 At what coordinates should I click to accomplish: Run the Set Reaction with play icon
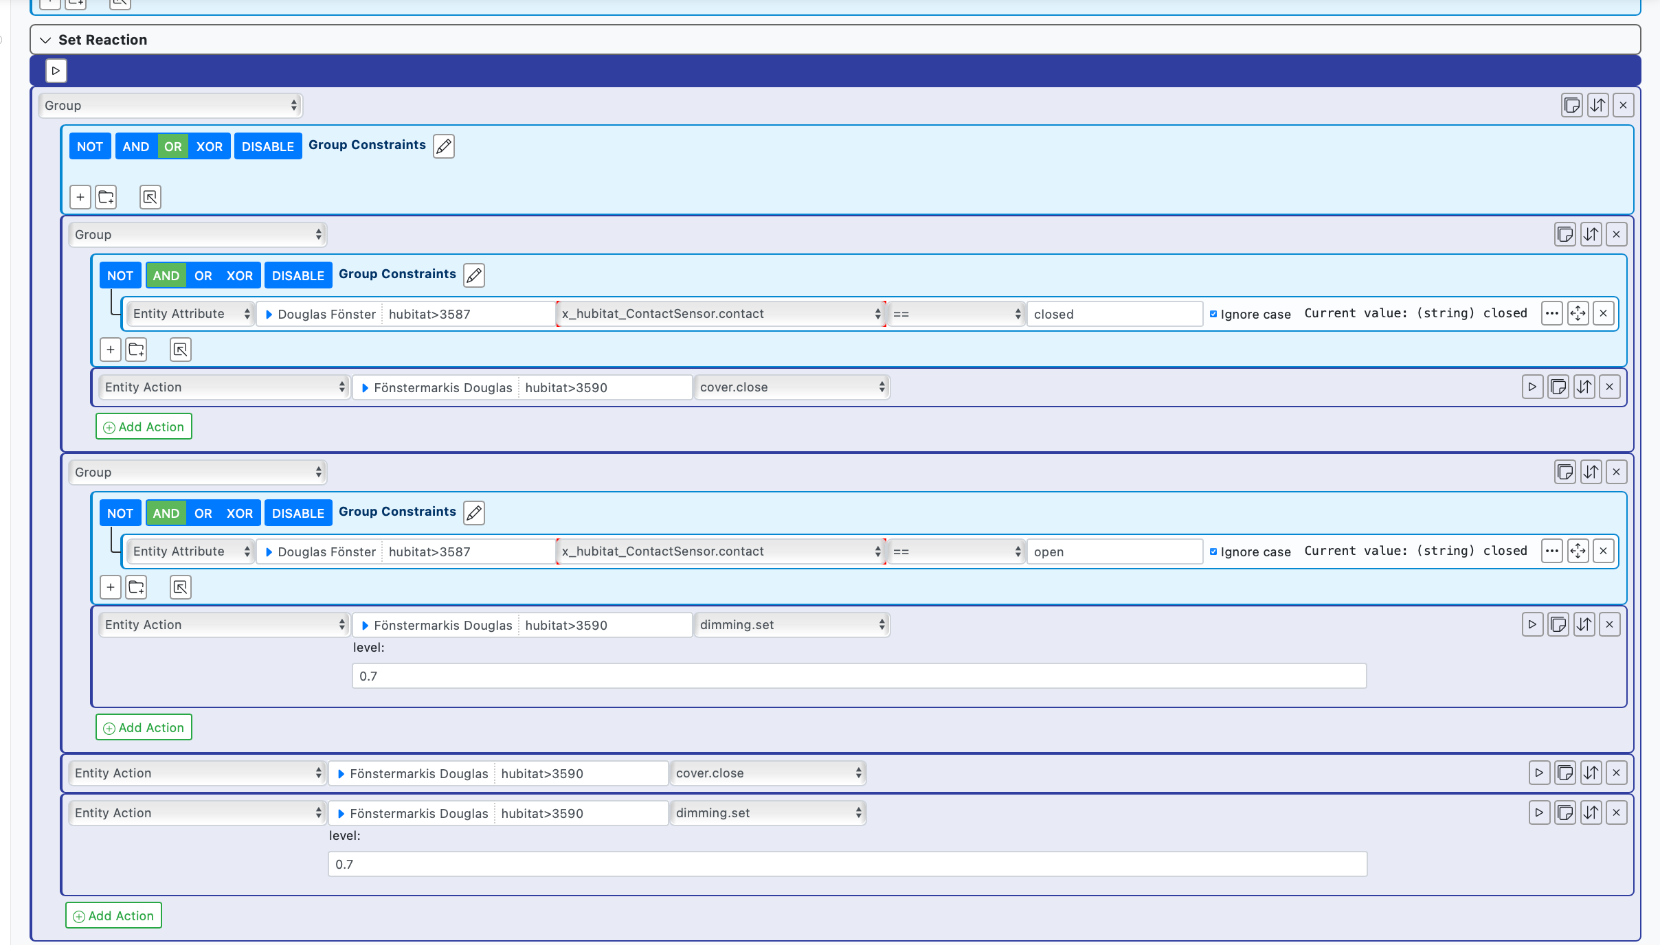(x=56, y=71)
